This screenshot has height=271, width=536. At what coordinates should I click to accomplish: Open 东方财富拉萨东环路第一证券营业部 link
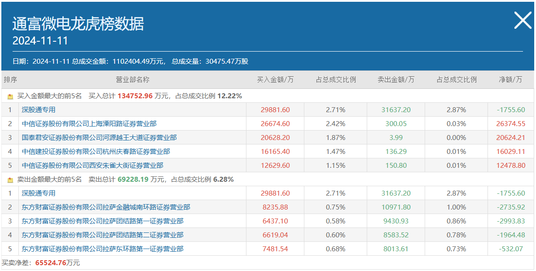(x=102, y=249)
